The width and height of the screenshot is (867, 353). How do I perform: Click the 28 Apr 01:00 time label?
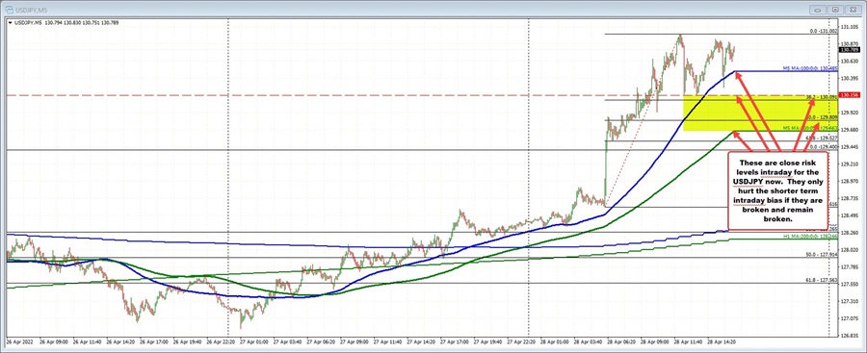pyautogui.click(x=555, y=342)
